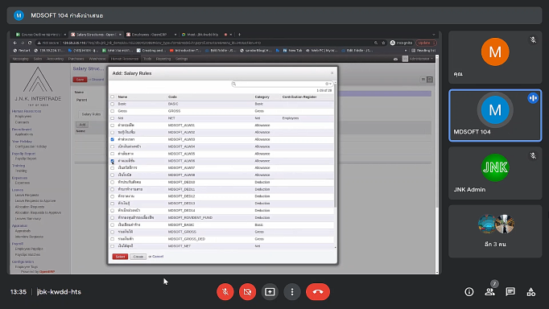The image size is (549, 309).
Task: Show the participants list icon
Action: 489,292
